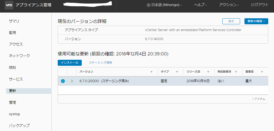Go to サマリ in sidebar
Screen dimensions: 274x131
pyautogui.click(x=14, y=21)
